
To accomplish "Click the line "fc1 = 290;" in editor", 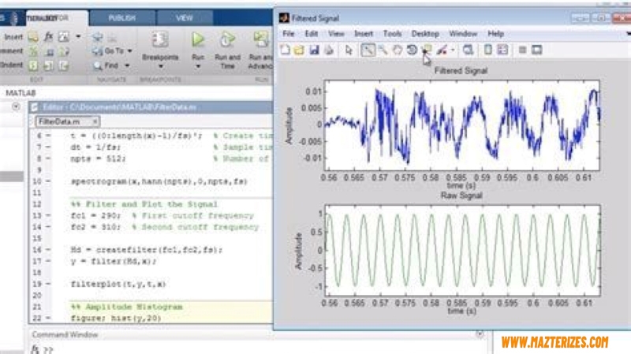I will (x=95, y=215).
